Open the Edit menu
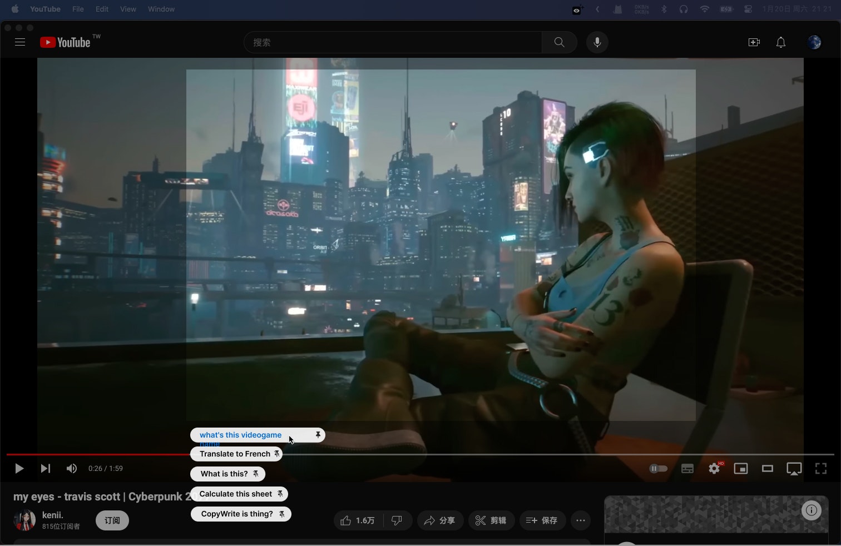Screen dimensions: 841x546 coord(102,9)
